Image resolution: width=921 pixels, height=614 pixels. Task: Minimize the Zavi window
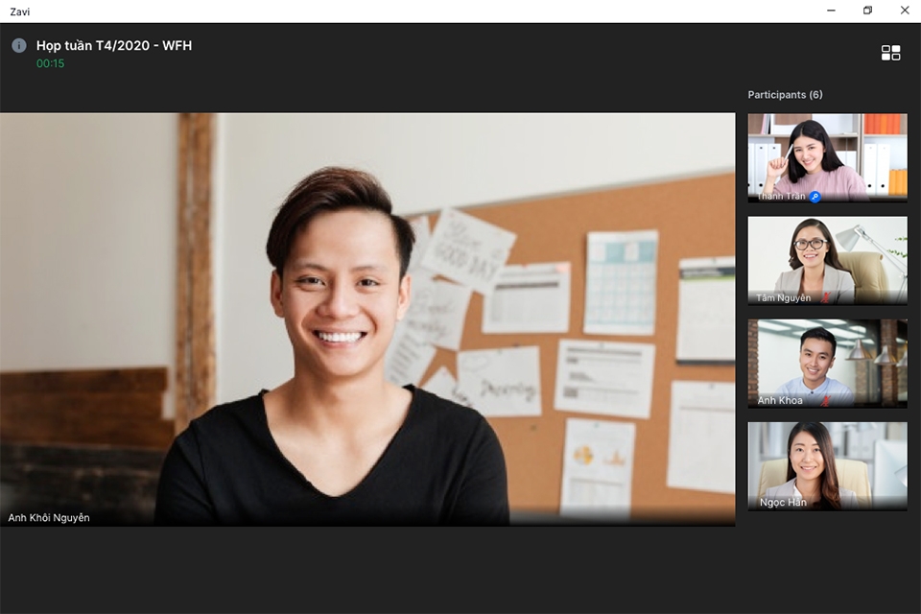tap(831, 11)
